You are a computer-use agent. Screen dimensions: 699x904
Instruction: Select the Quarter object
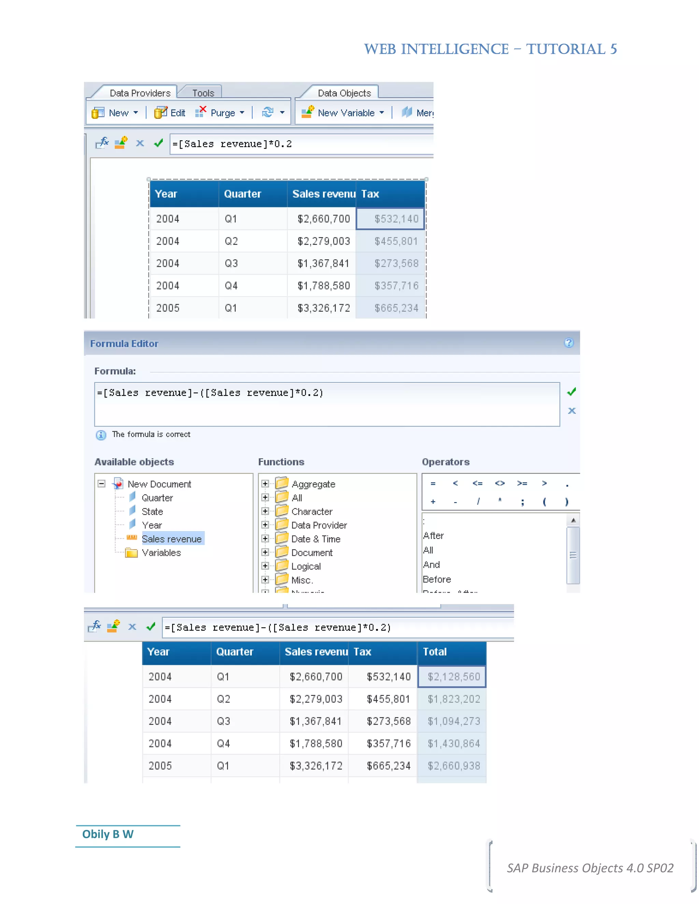click(x=157, y=497)
